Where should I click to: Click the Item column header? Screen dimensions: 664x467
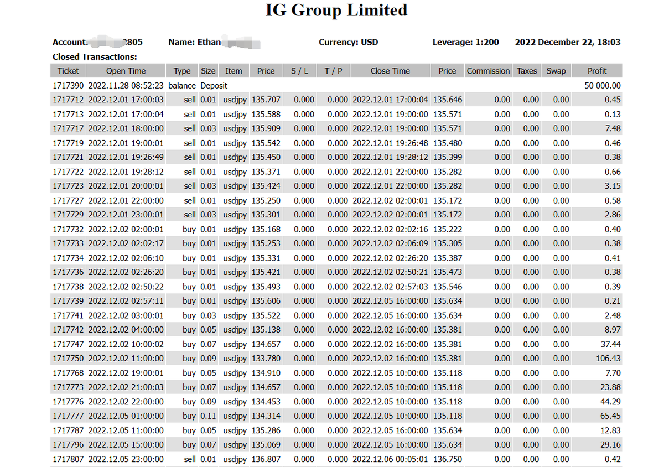tap(234, 71)
